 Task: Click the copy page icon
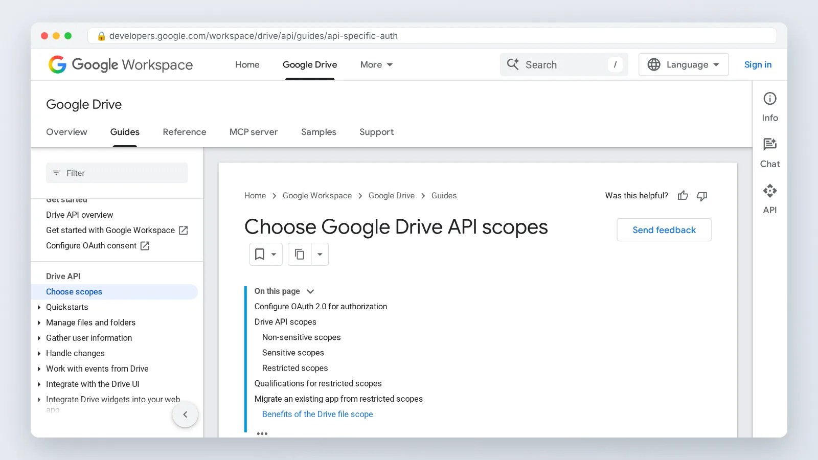pos(300,254)
